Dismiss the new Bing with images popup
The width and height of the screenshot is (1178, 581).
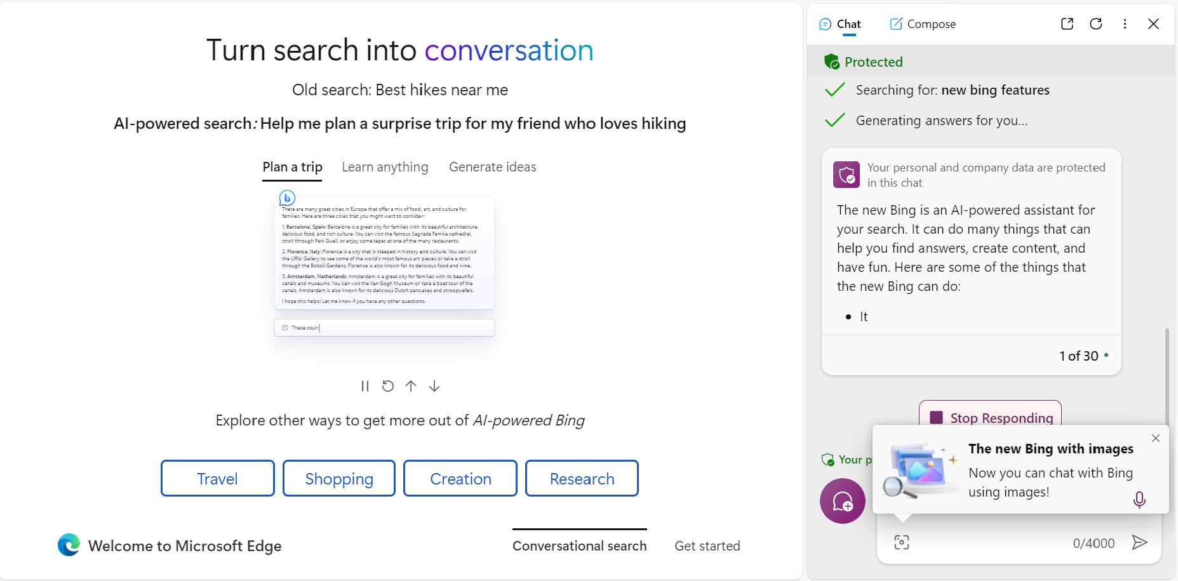(x=1156, y=438)
